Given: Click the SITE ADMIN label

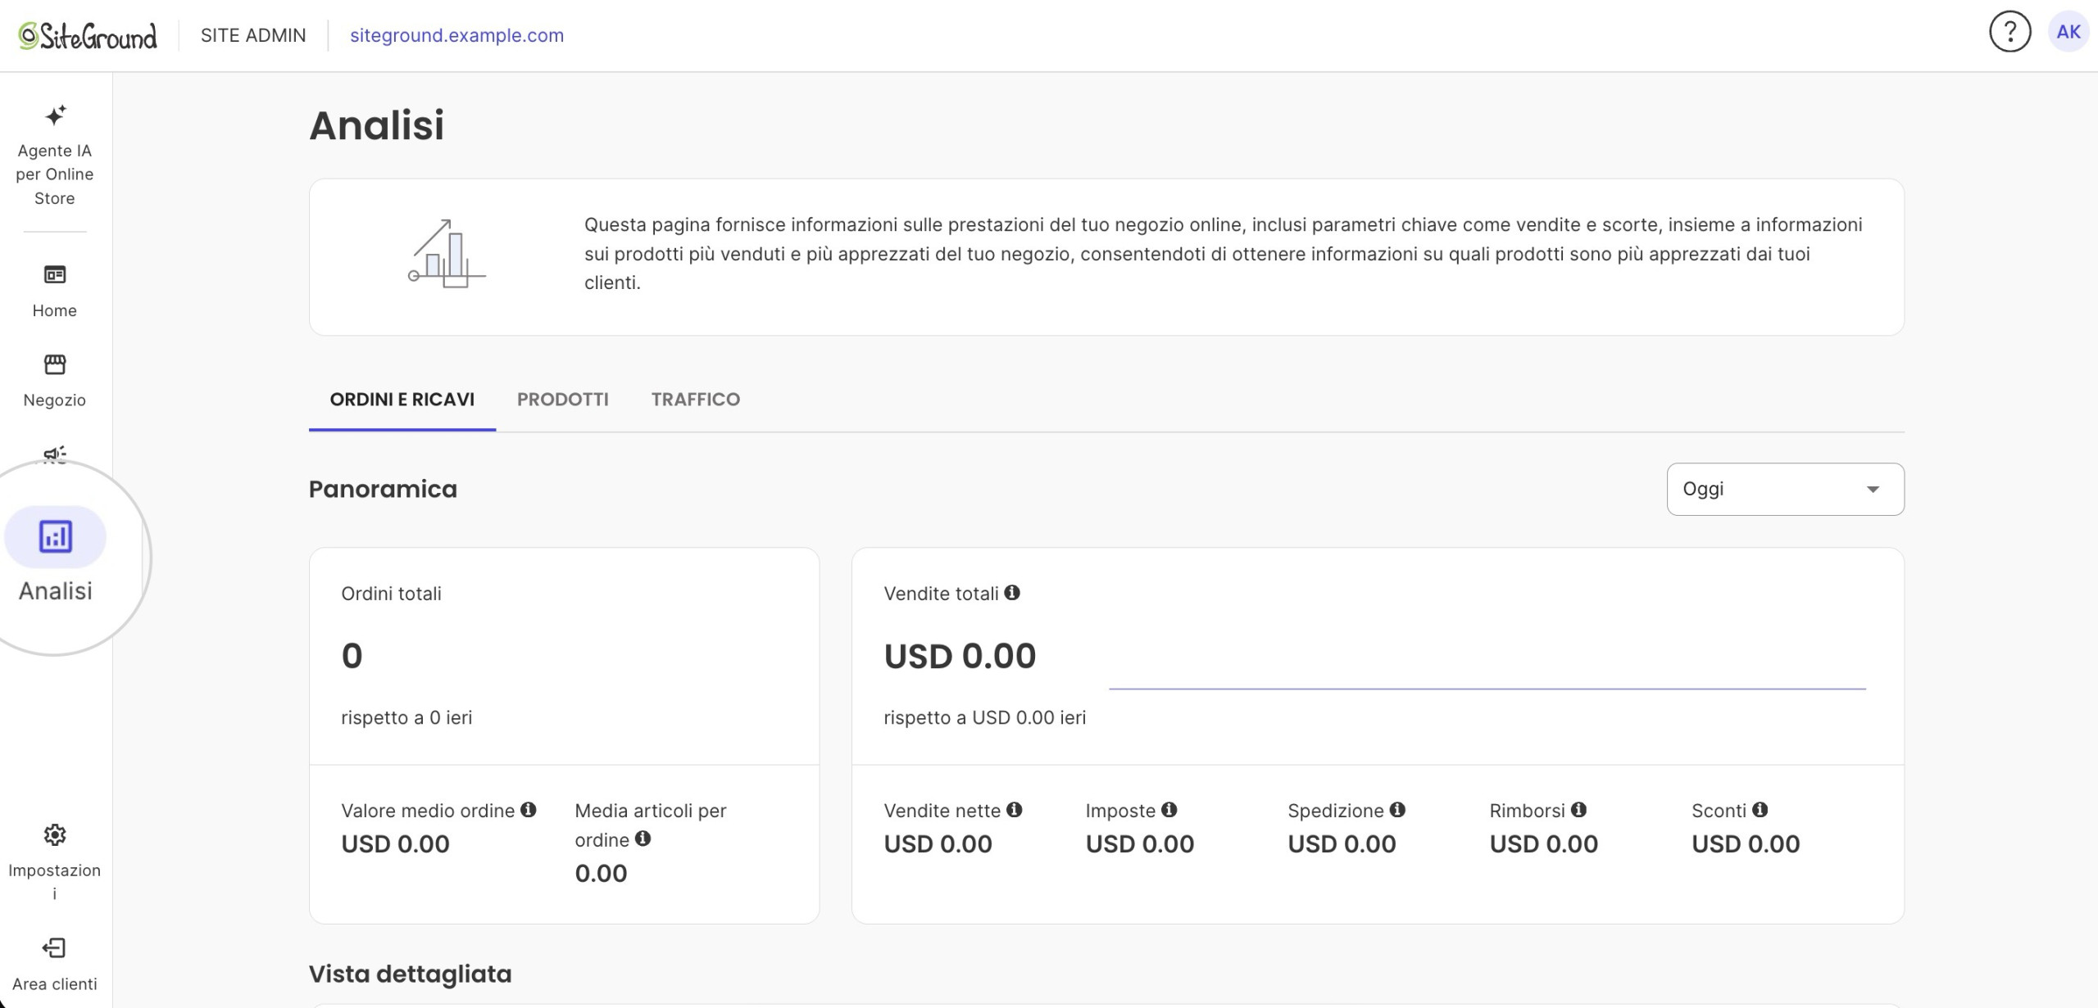Looking at the screenshot, I should pyautogui.click(x=253, y=35).
